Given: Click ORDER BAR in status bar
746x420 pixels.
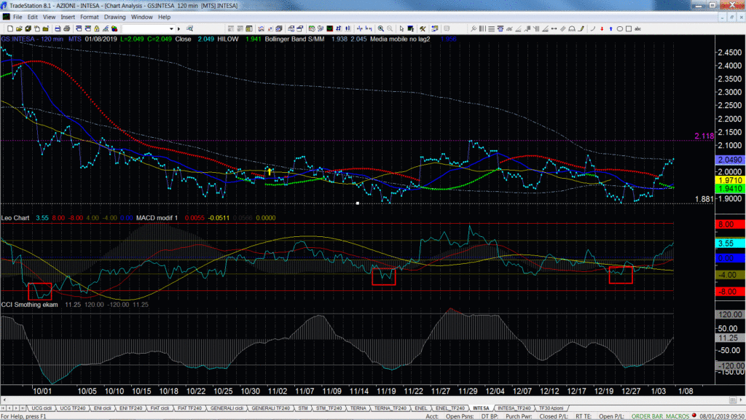Looking at the screenshot, I should pos(647,416).
